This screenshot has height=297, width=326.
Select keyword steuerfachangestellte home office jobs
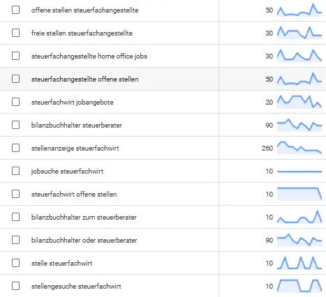[89, 56]
